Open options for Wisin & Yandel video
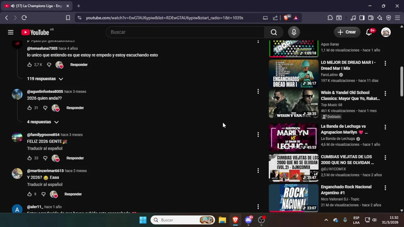Viewport: 404px width, 227px height. 385,94
